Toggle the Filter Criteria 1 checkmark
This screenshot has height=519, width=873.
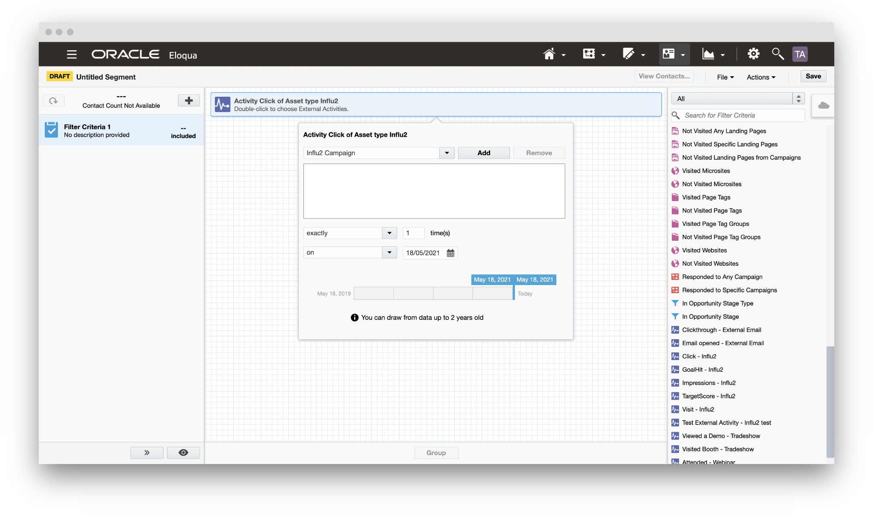(52, 130)
